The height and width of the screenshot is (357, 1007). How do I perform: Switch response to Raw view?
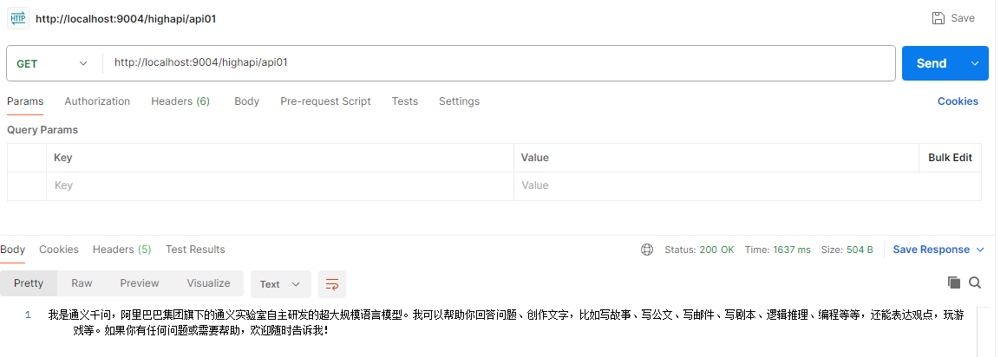(82, 283)
